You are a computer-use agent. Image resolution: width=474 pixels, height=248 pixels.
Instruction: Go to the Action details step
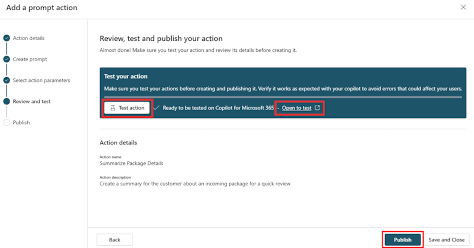tap(29, 38)
